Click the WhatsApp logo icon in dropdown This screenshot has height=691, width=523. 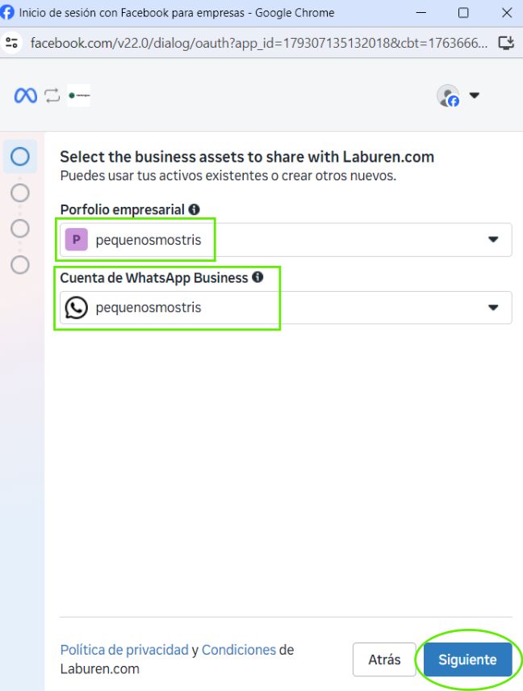[77, 308]
